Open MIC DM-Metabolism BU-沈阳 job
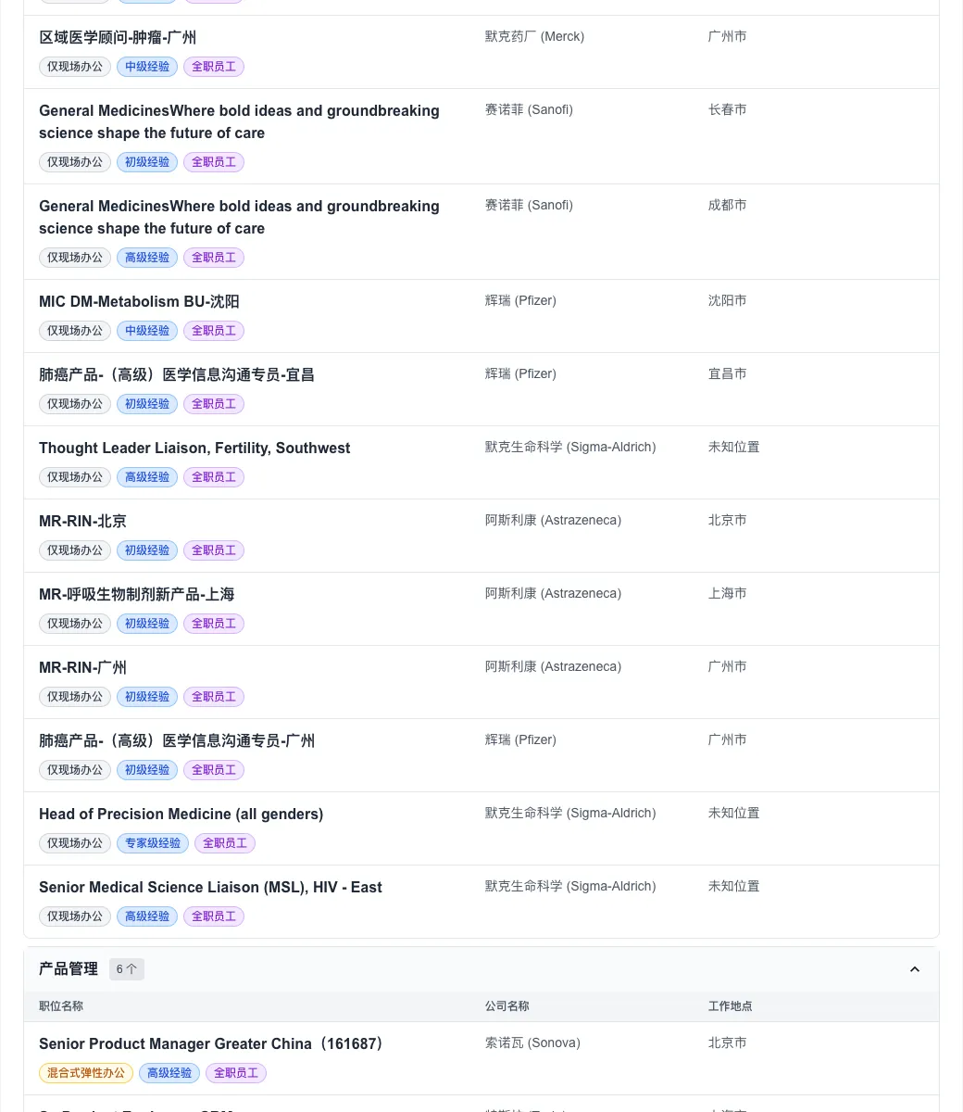963x1112 pixels. [139, 302]
